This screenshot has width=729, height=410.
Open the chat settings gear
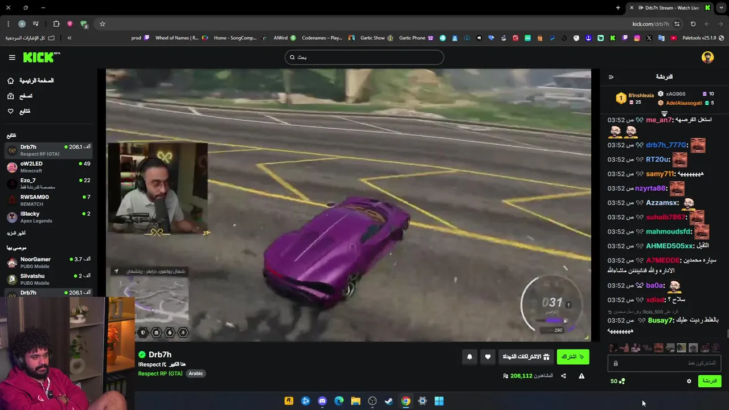[x=689, y=381]
